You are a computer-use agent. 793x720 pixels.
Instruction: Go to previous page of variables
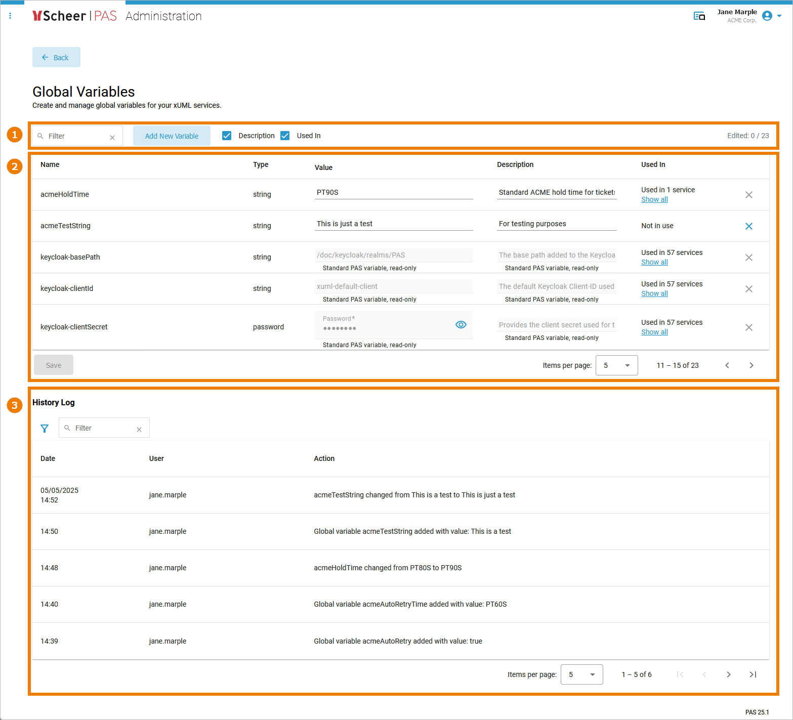[x=727, y=365]
